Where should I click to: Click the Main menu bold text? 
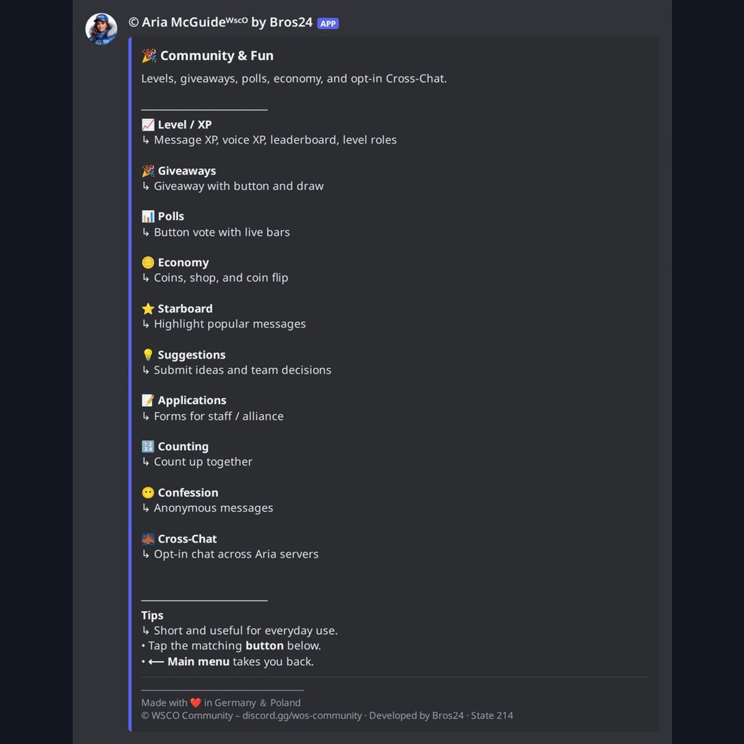[x=198, y=662]
